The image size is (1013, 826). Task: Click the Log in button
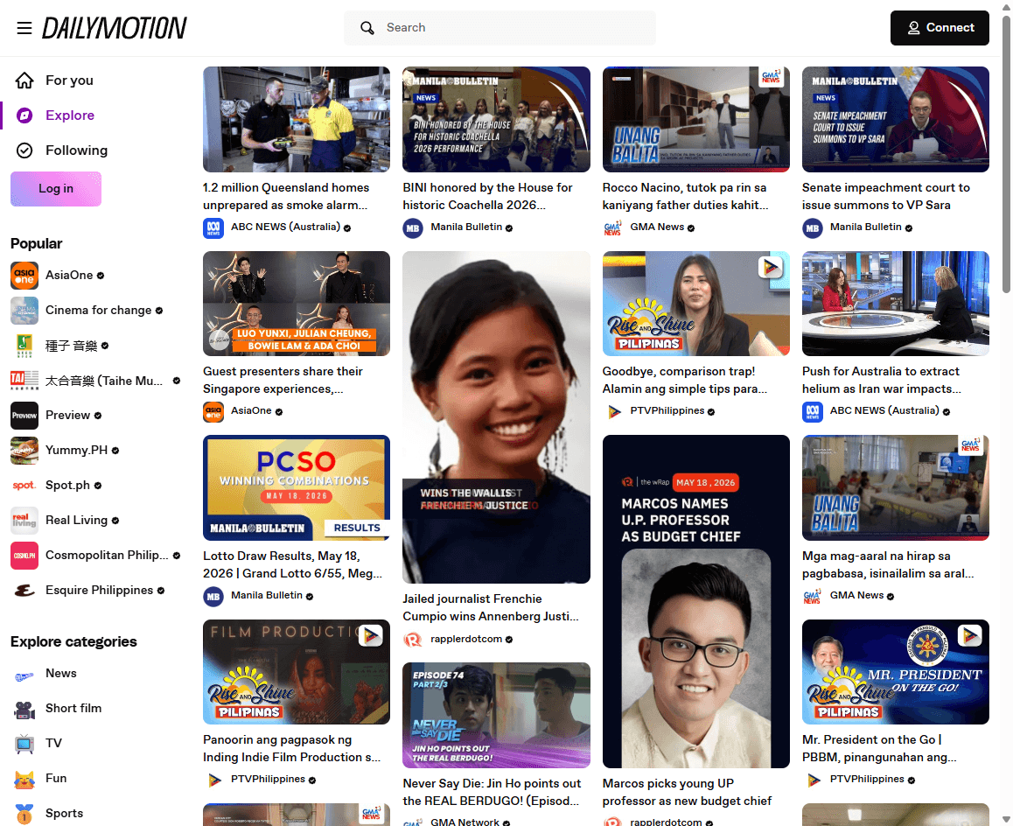(x=56, y=189)
